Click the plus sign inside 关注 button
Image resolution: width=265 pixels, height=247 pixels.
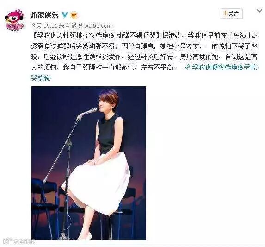tap(225, 13)
